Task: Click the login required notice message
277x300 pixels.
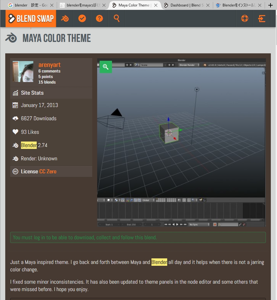Action: 138,237
